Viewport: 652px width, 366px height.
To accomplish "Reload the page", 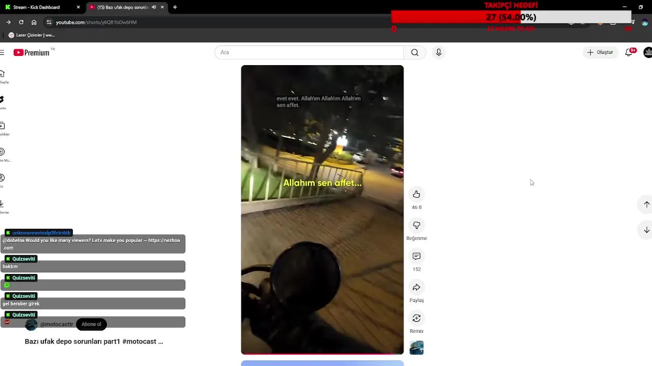I will tap(21, 22).
